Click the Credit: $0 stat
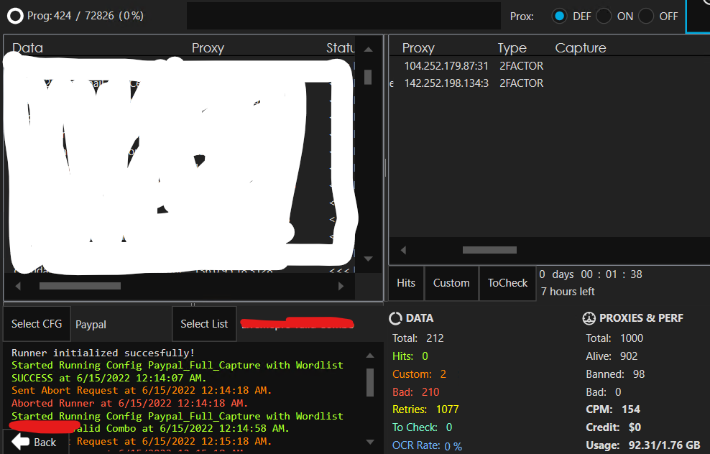Image resolution: width=710 pixels, height=454 pixels. (613, 427)
